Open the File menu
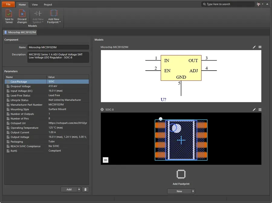This screenshot has width=272, height=203. [x=8, y=4]
